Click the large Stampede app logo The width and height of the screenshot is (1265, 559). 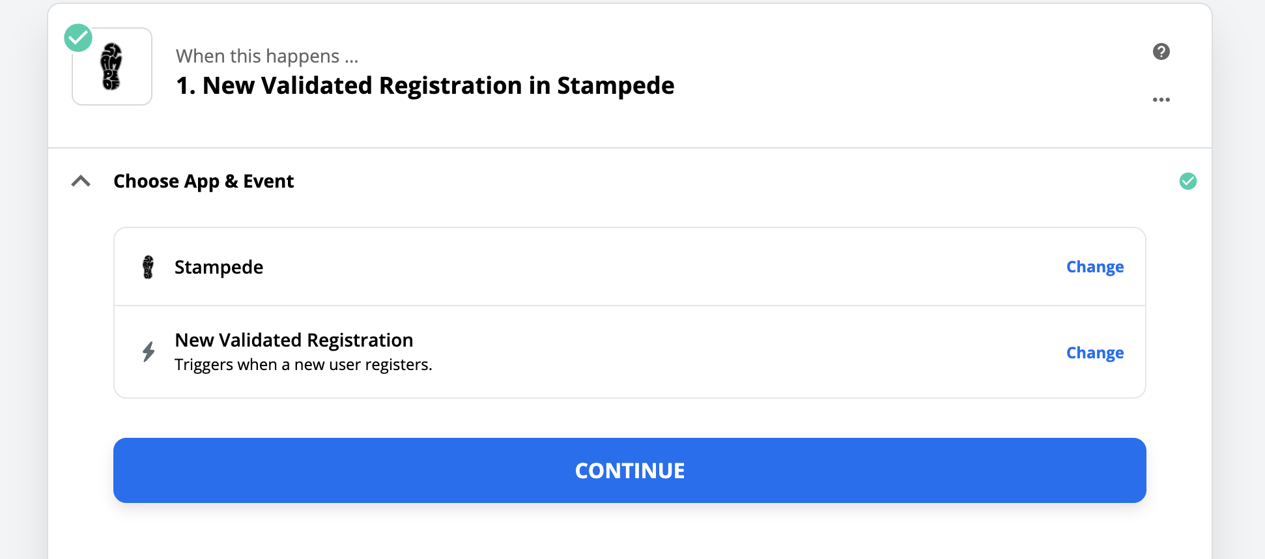(x=112, y=66)
